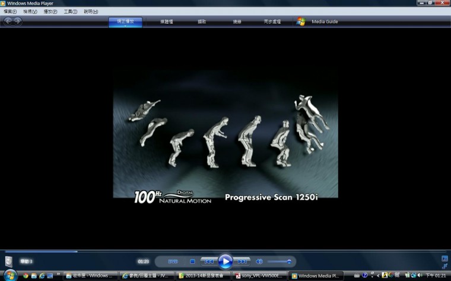Open the 檔案(F) menu
451x281 pixels.
pyautogui.click(x=11, y=11)
